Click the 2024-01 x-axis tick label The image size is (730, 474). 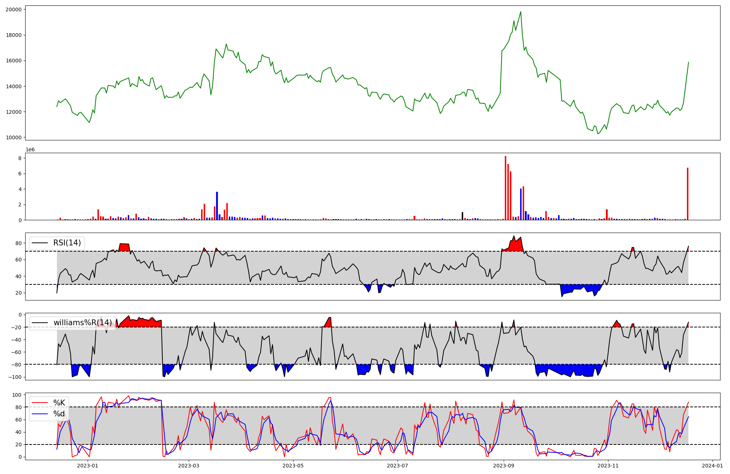[712, 466]
